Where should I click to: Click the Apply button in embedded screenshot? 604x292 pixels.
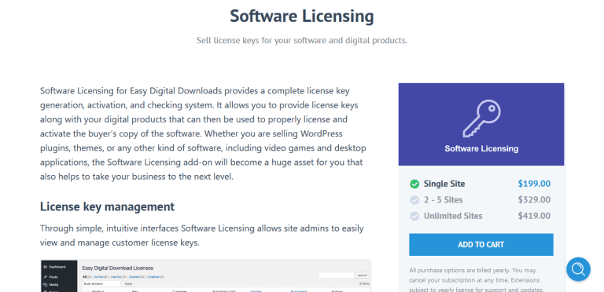point(128,283)
